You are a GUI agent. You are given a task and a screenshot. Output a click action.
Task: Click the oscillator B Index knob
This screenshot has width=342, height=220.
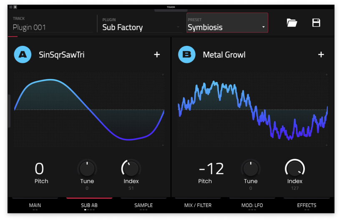(x=295, y=169)
